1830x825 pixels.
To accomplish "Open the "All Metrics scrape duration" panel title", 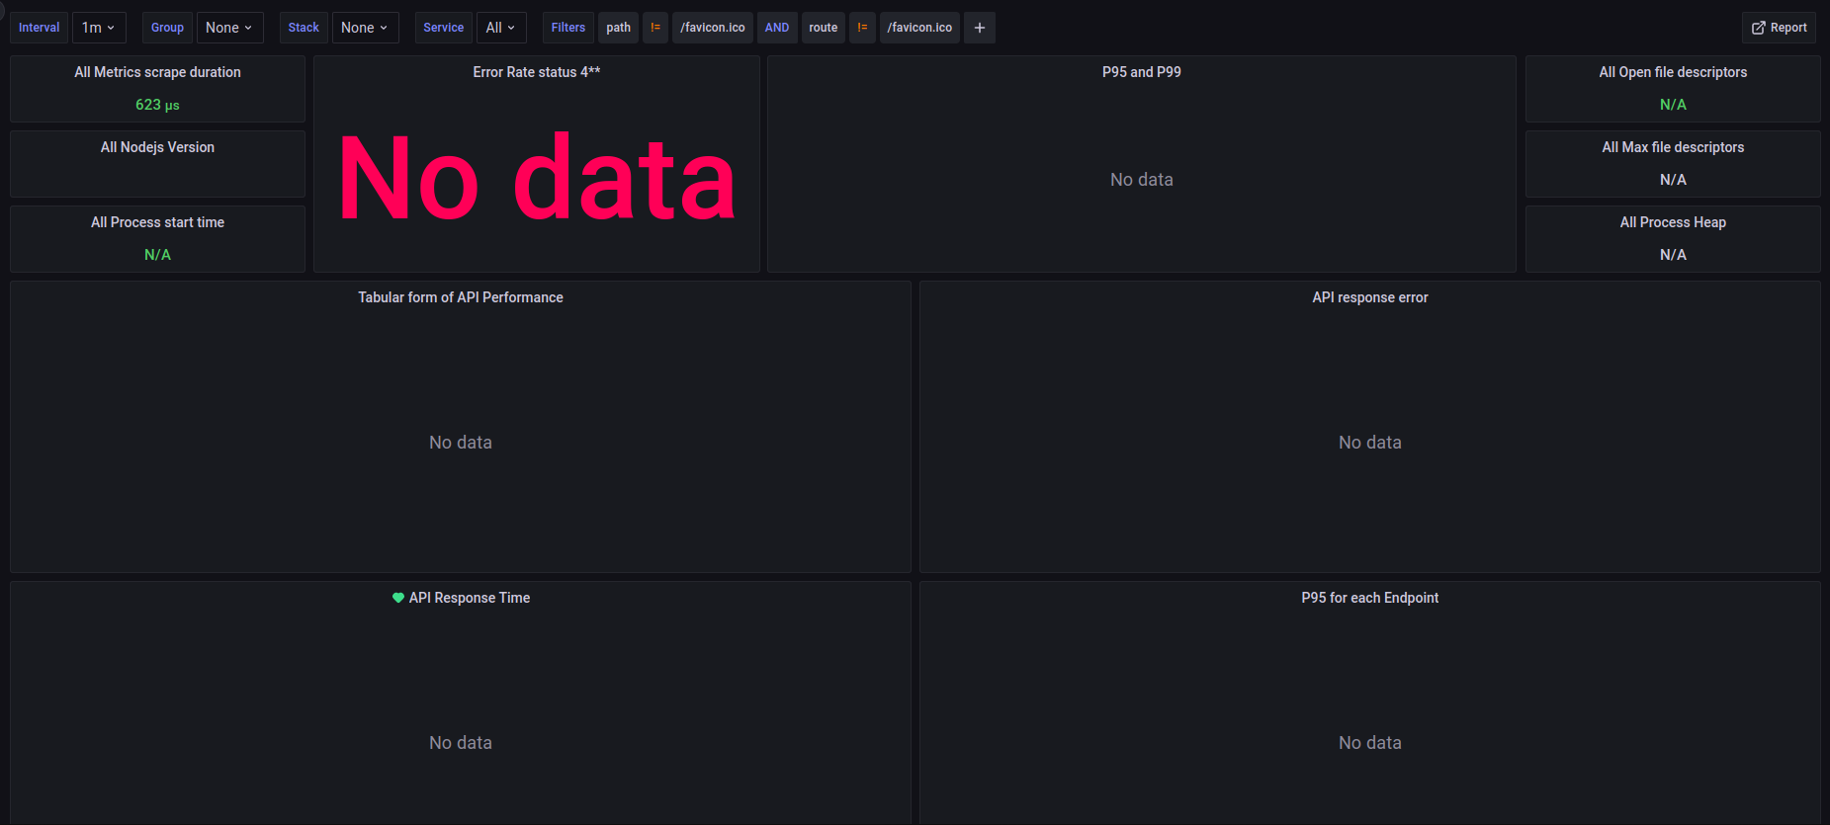I will tap(157, 72).
